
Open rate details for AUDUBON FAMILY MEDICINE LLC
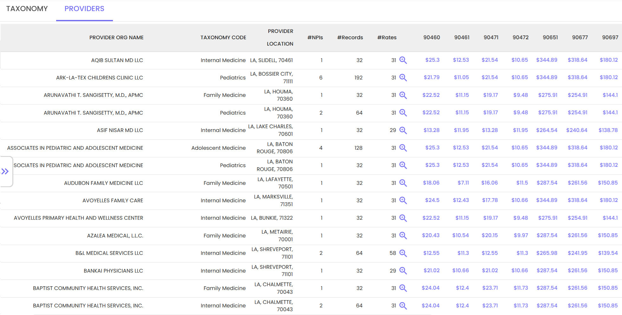pos(403,183)
